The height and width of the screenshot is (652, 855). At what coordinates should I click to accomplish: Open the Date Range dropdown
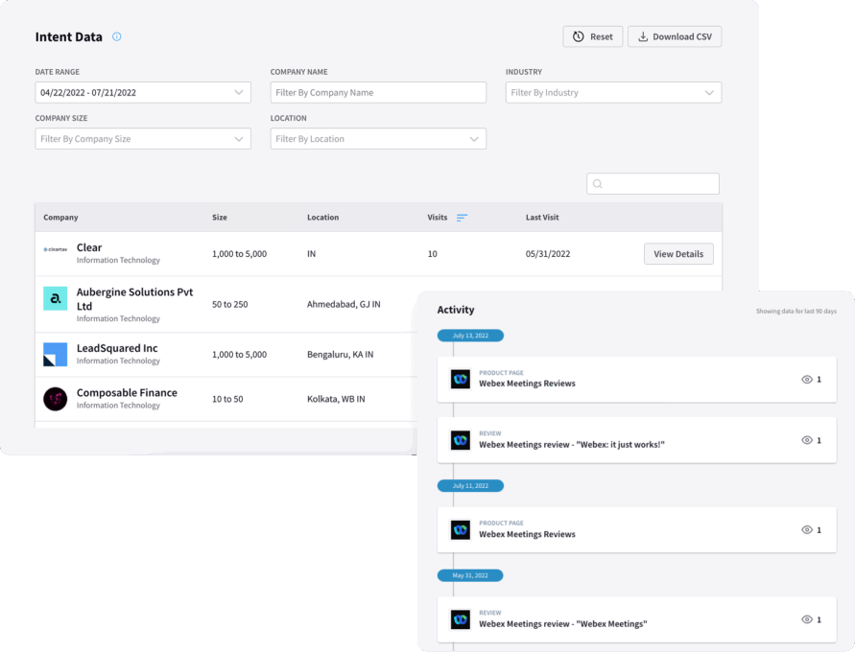pos(143,93)
